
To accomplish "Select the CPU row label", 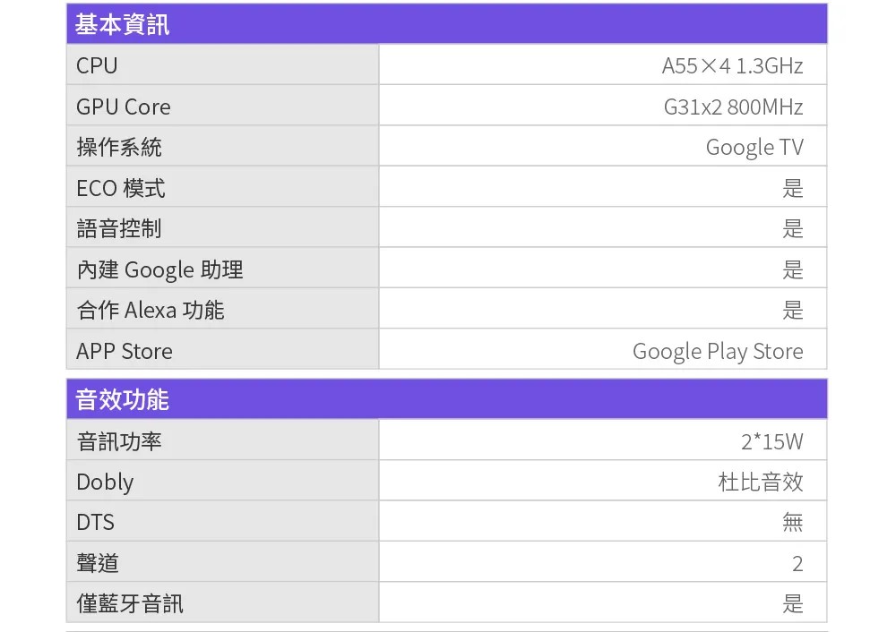I will (97, 65).
